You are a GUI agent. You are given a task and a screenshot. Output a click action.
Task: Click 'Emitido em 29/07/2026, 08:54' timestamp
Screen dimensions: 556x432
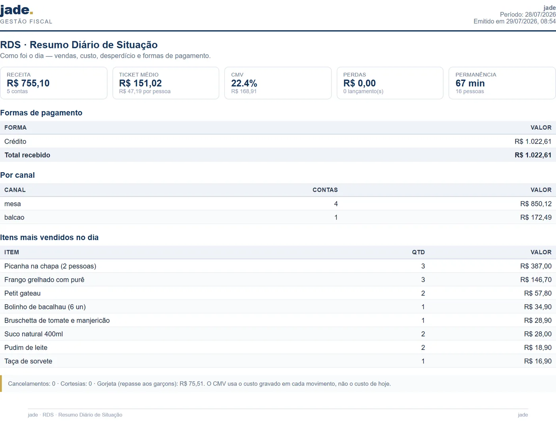[515, 21]
